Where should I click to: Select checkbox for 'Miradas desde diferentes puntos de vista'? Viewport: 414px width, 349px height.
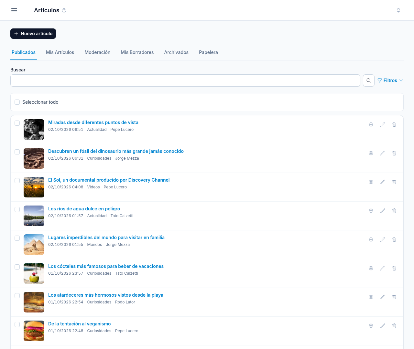coord(17,123)
